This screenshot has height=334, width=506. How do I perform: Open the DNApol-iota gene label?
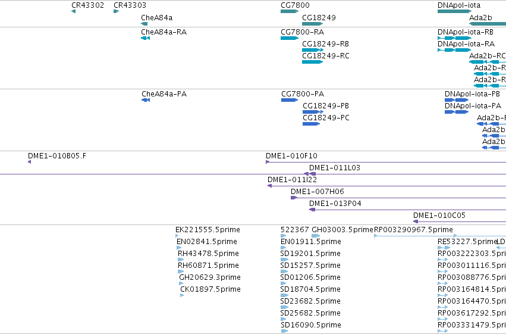click(459, 5)
